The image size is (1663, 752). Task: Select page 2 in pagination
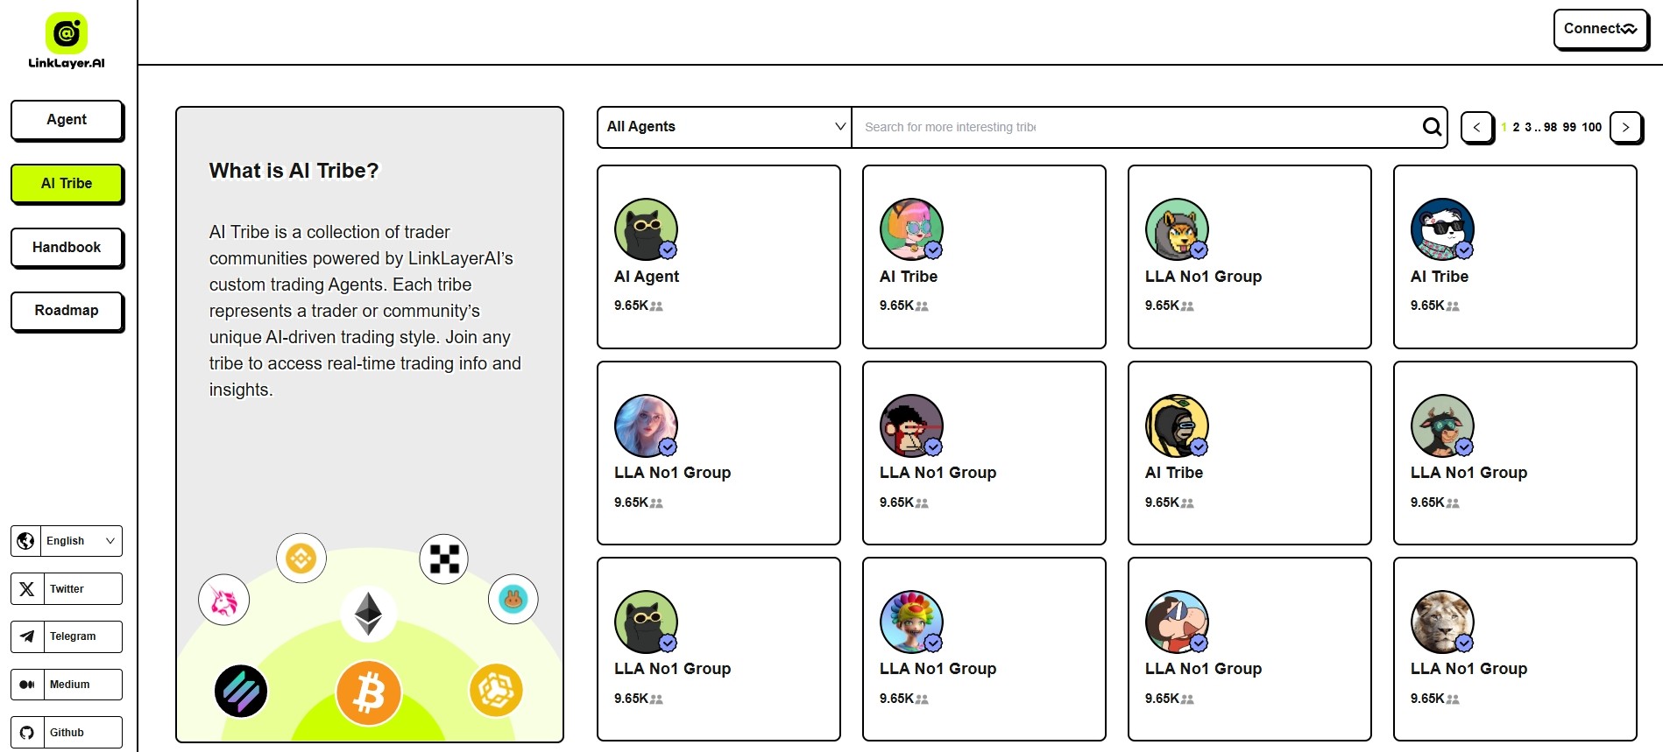[x=1517, y=127]
